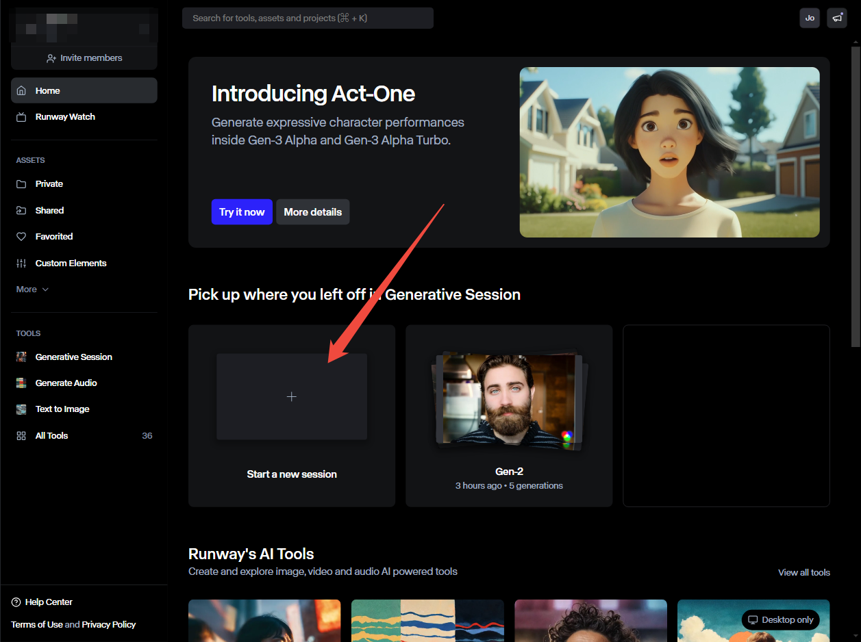This screenshot has height=642, width=861.
Task: Click the Generative Session tool icon
Action: click(x=21, y=357)
